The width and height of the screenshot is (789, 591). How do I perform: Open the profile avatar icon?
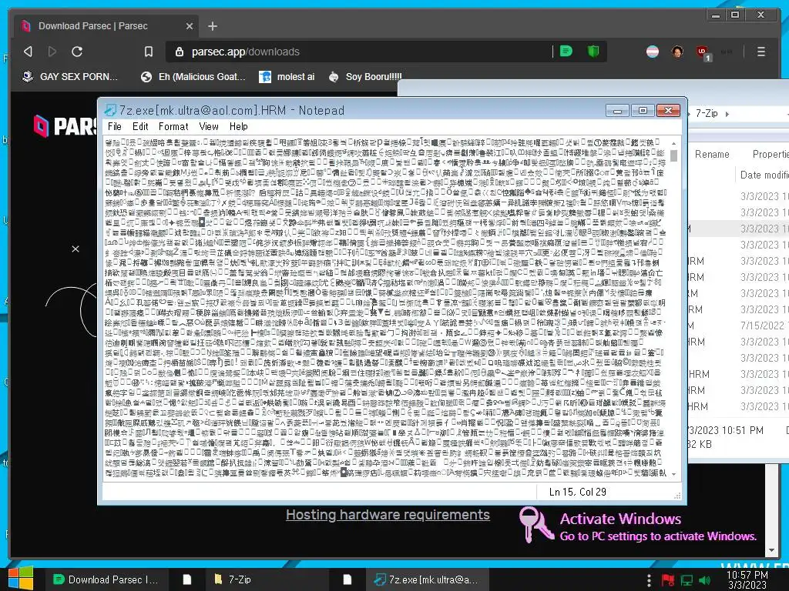click(x=677, y=52)
